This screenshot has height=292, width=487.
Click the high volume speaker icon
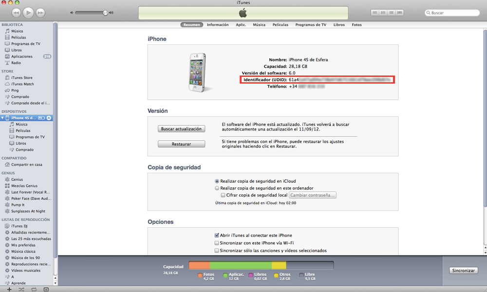point(111,13)
